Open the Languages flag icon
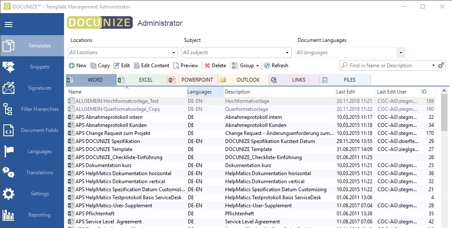The width and height of the screenshot is (452, 228). tap(8, 151)
